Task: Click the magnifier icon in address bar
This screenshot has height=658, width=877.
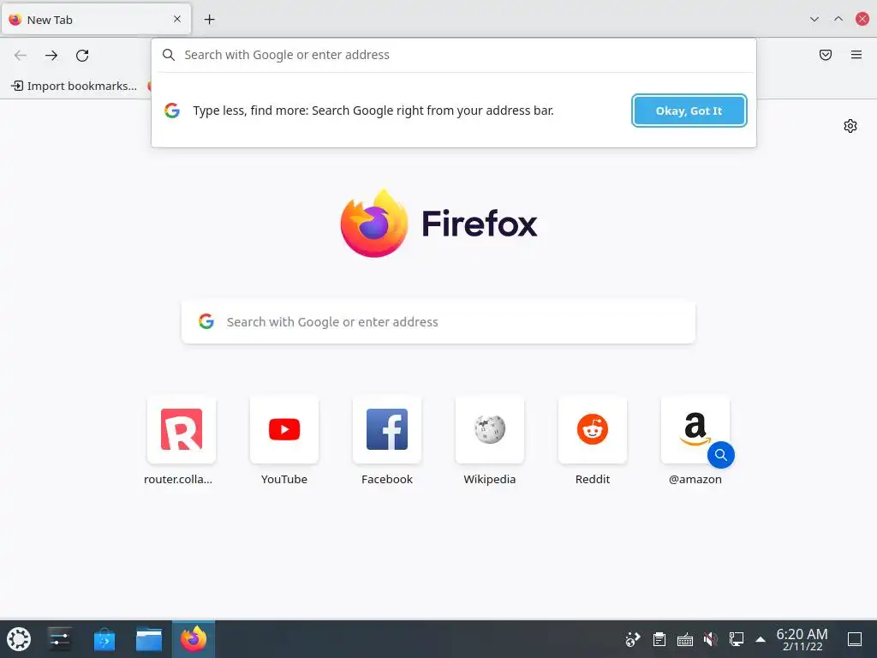Action: point(169,55)
